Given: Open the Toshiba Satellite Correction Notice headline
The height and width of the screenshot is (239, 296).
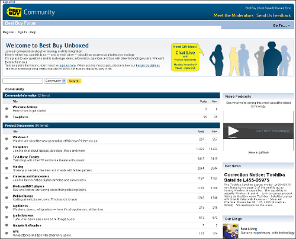Looking at the screenshot, I should coord(255,177).
